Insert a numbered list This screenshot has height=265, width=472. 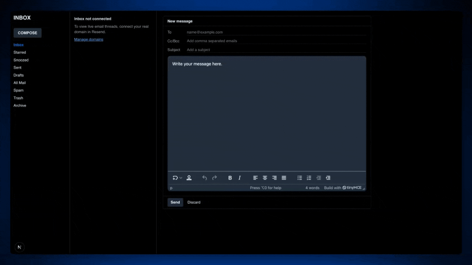[309, 178]
